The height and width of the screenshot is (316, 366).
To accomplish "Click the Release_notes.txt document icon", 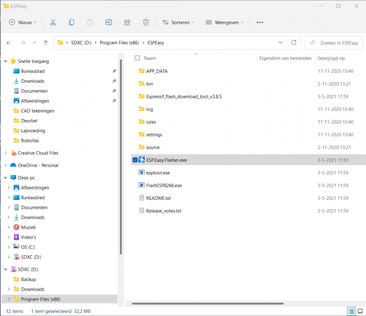I will point(142,211).
